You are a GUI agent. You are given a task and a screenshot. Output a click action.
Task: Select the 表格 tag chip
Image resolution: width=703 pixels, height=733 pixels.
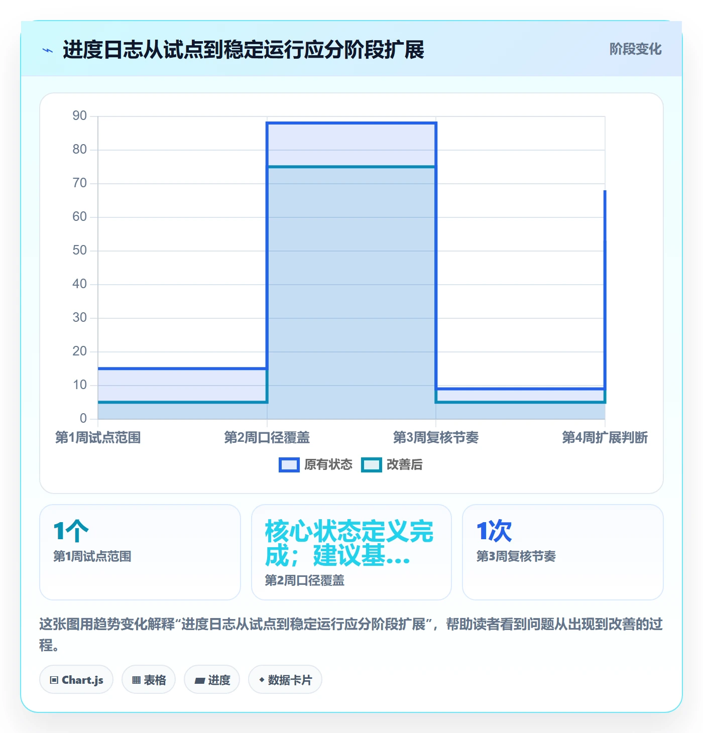click(149, 680)
